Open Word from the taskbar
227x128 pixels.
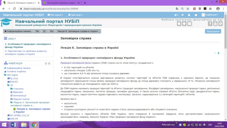tap(13, 125)
